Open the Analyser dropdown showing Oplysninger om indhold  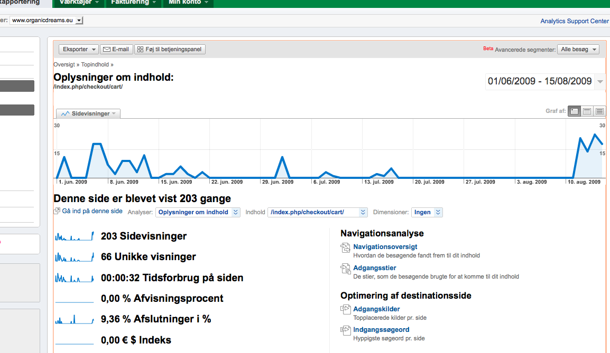click(x=198, y=213)
